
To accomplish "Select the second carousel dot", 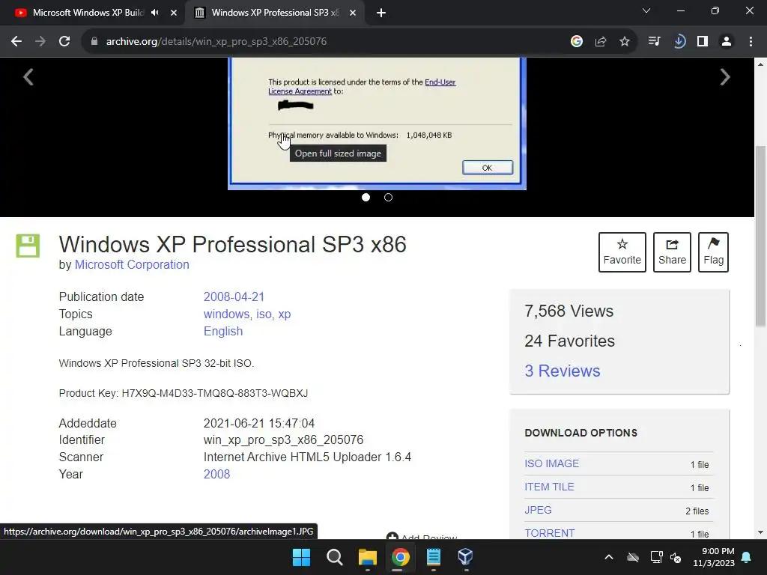I will click(389, 197).
